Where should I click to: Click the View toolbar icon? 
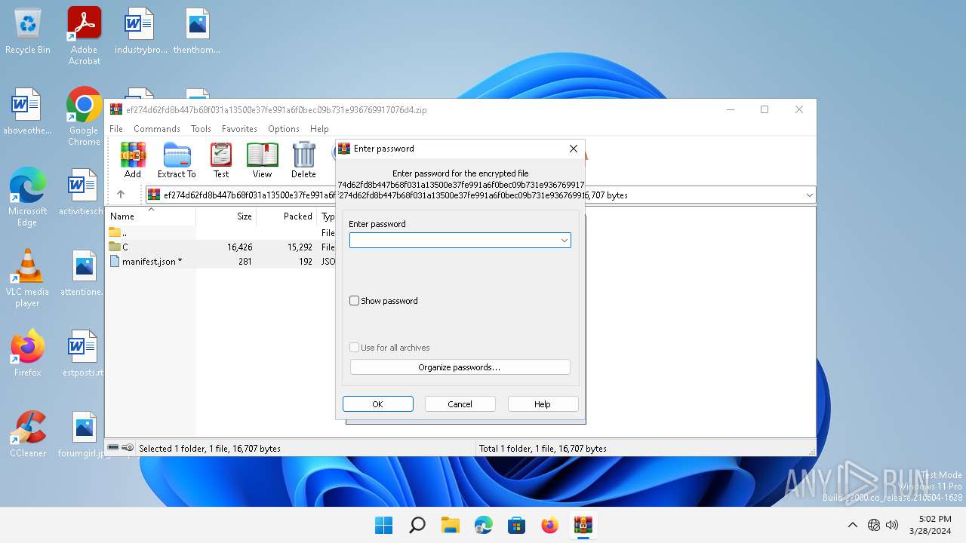pos(262,160)
